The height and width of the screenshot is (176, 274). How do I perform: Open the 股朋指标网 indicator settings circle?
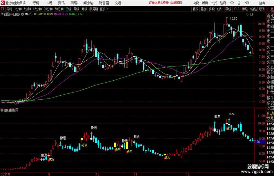pos(2,110)
